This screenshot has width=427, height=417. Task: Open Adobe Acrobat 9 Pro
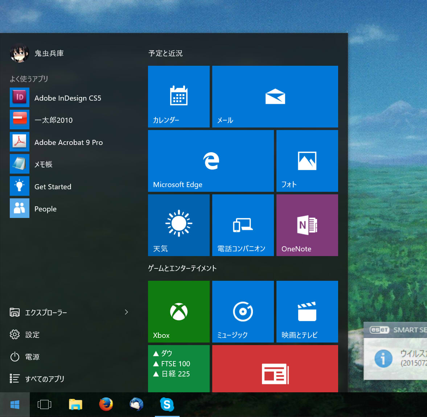68,142
